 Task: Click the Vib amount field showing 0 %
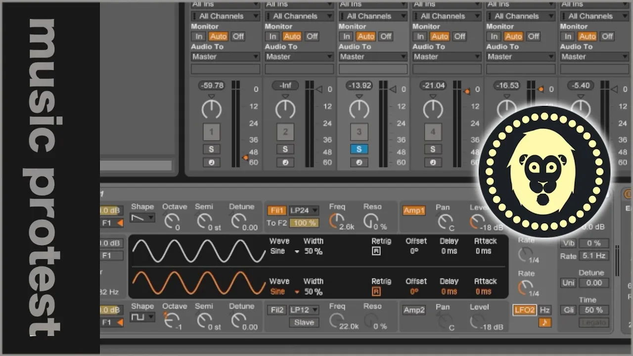(594, 244)
